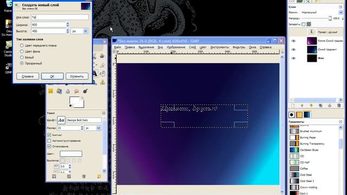Adjust the height (Высота) spinner arrows
The height and width of the screenshot is (195, 347).
pos(67,31)
